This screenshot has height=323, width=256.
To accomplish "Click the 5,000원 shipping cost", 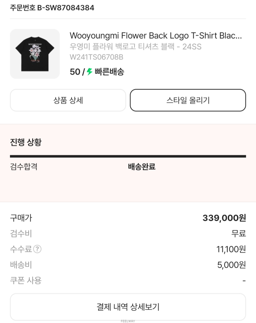I will [232, 265].
